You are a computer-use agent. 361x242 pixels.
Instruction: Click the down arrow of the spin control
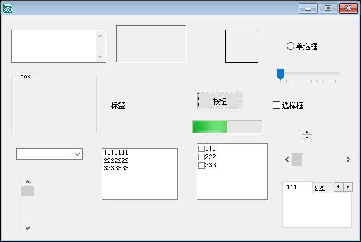[x=307, y=137]
